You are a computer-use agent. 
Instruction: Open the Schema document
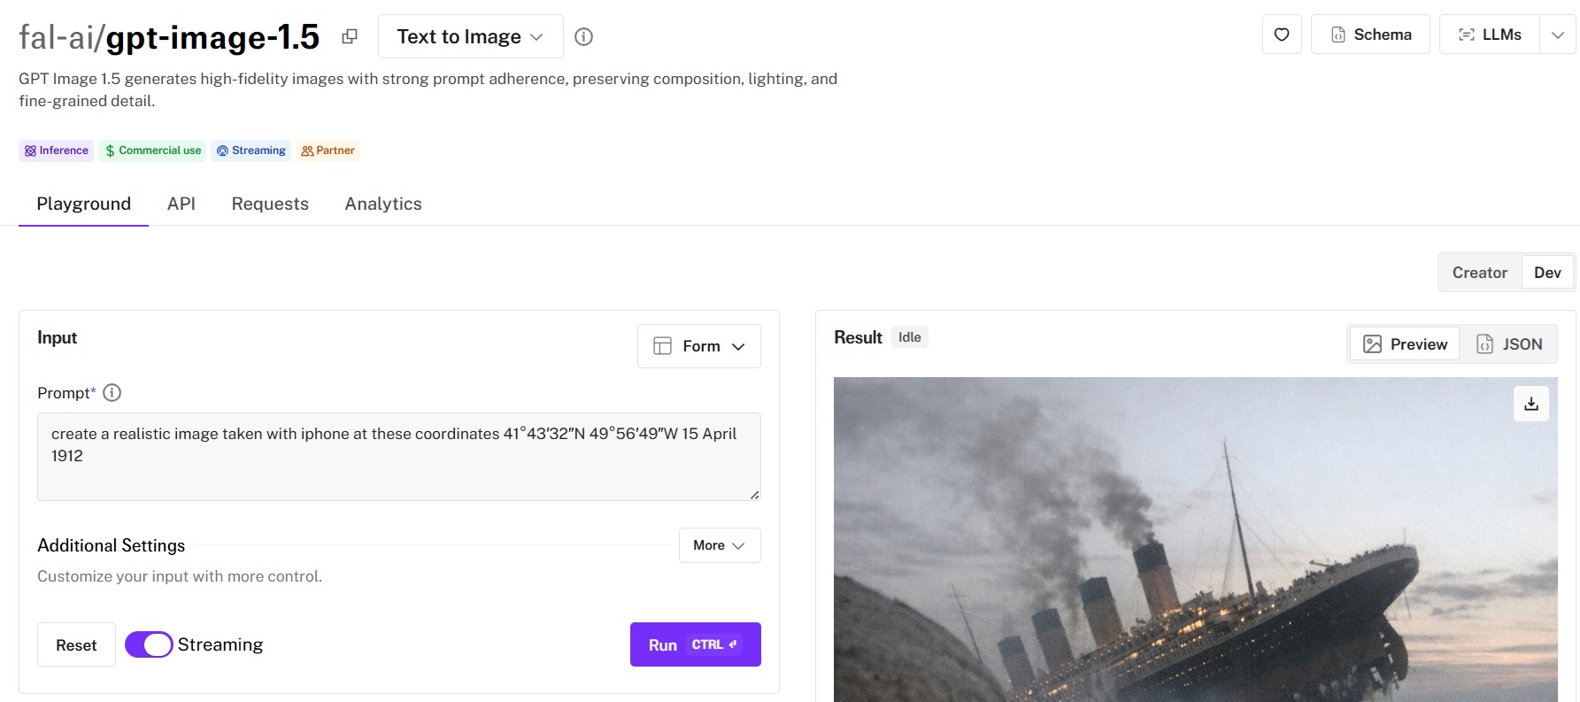tap(1369, 35)
